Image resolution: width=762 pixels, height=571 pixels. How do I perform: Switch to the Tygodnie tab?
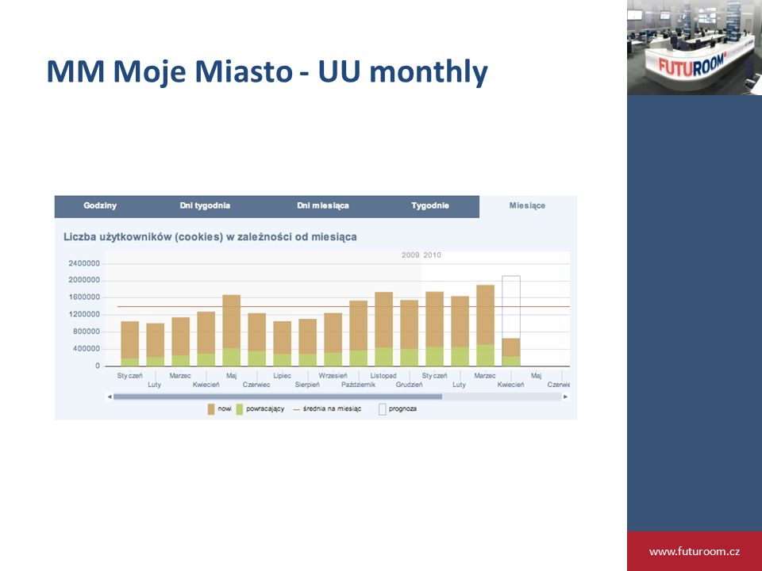point(430,206)
